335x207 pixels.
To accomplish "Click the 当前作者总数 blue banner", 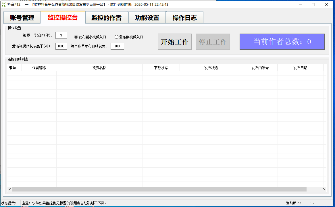I will pyautogui.click(x=282, y=42).
